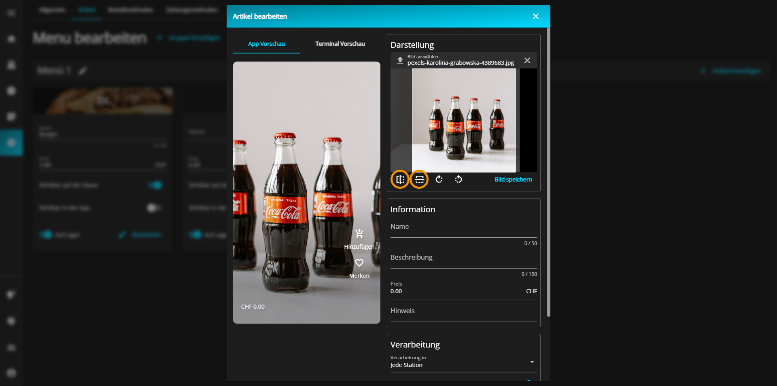Toggle Sichtbar in der App for Burger
The width and height of the screenshot is (777, 386).
pyautogui.click(x=153, y=208)
